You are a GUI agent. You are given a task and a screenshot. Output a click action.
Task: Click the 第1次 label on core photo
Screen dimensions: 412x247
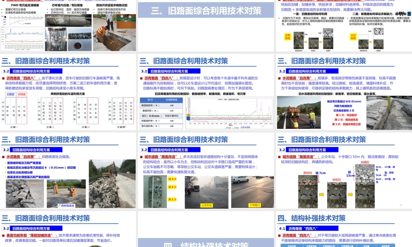coord(172,200)
